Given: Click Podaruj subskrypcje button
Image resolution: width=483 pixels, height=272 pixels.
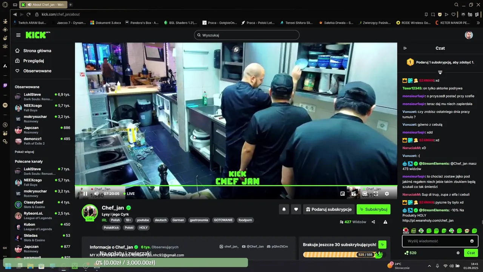Looking at the screenshot, I should [x=329, y=209].
